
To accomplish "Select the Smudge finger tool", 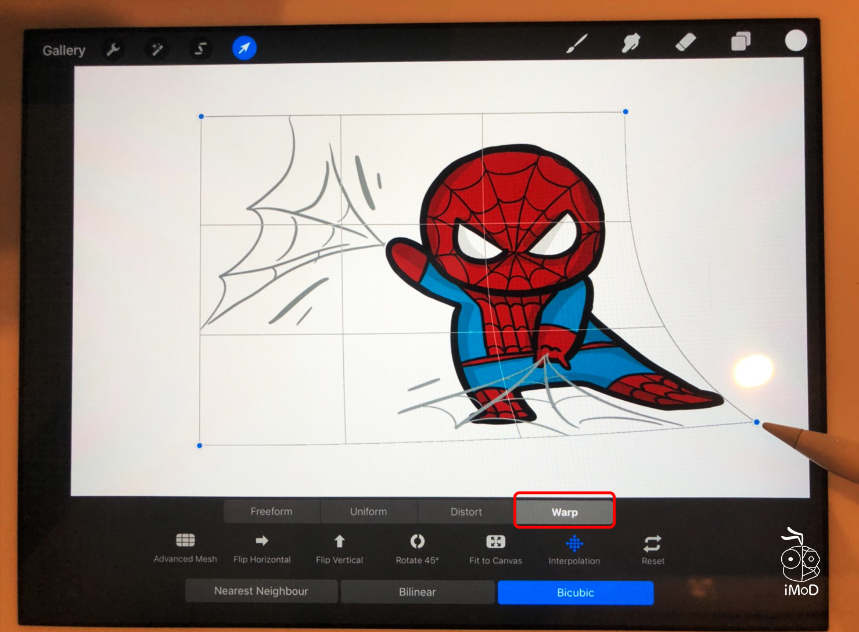I will click(631, 43).
